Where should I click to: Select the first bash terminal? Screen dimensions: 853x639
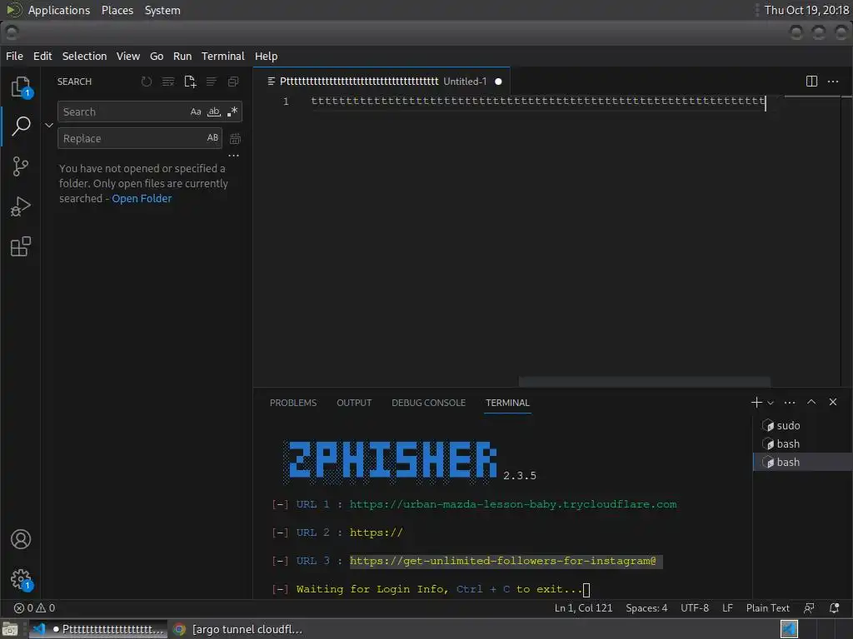point(802,444)
